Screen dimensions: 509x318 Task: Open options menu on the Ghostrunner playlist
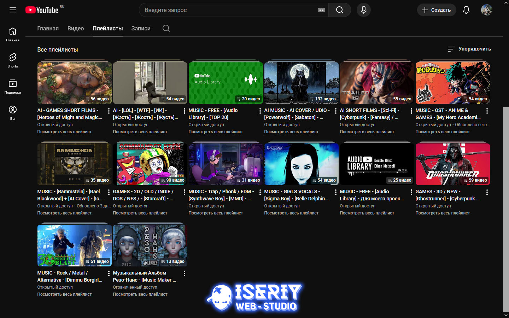(487, 192)
